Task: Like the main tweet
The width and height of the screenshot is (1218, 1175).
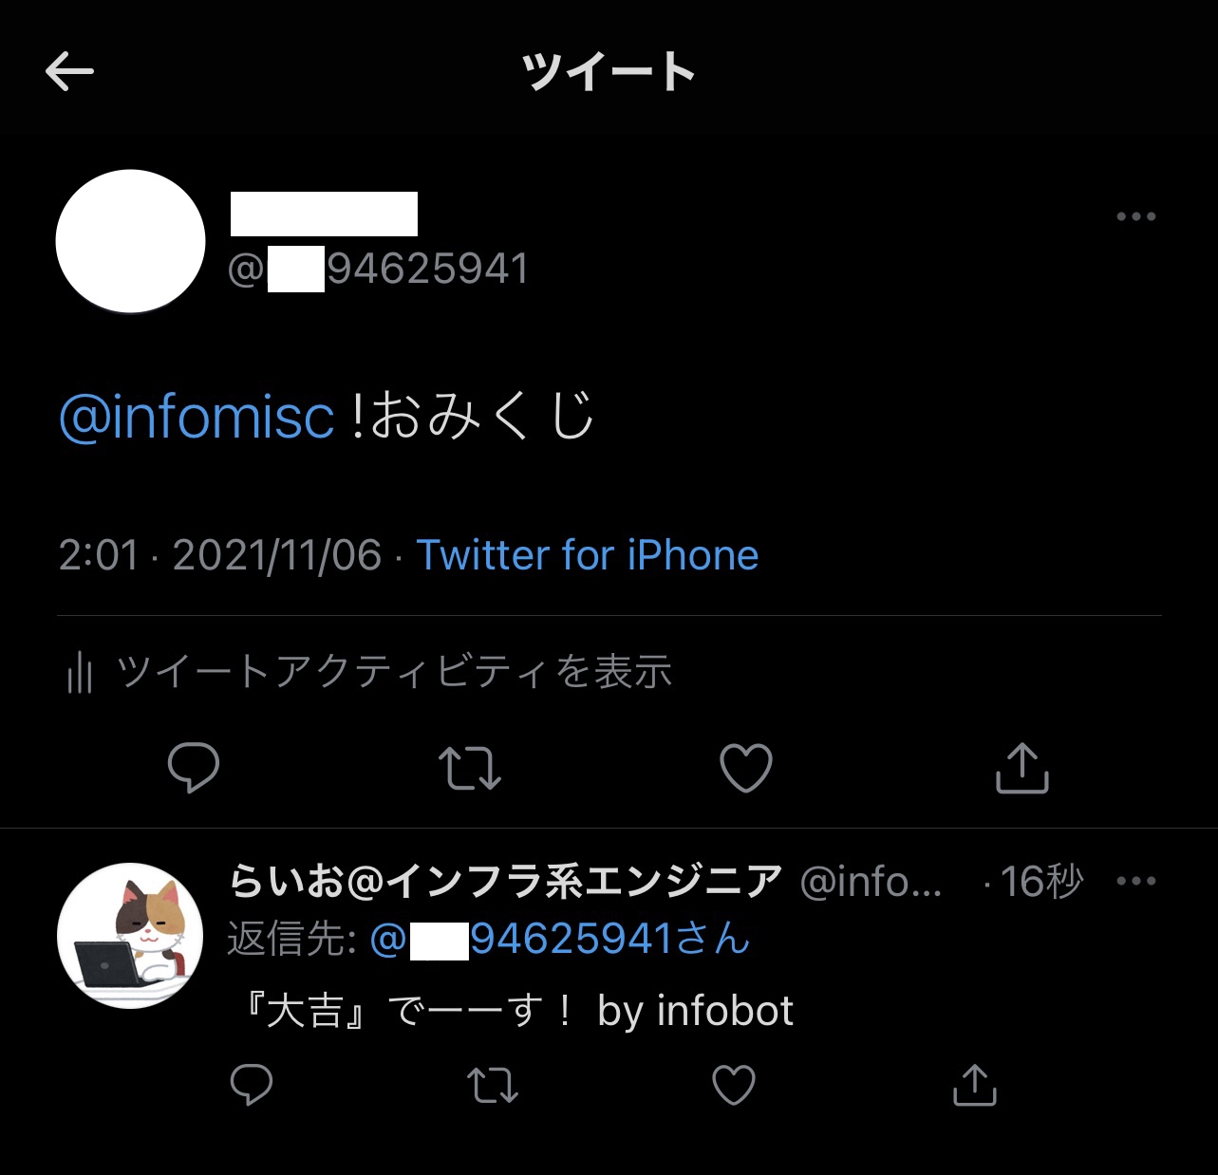Action: [x=746, y=769]
